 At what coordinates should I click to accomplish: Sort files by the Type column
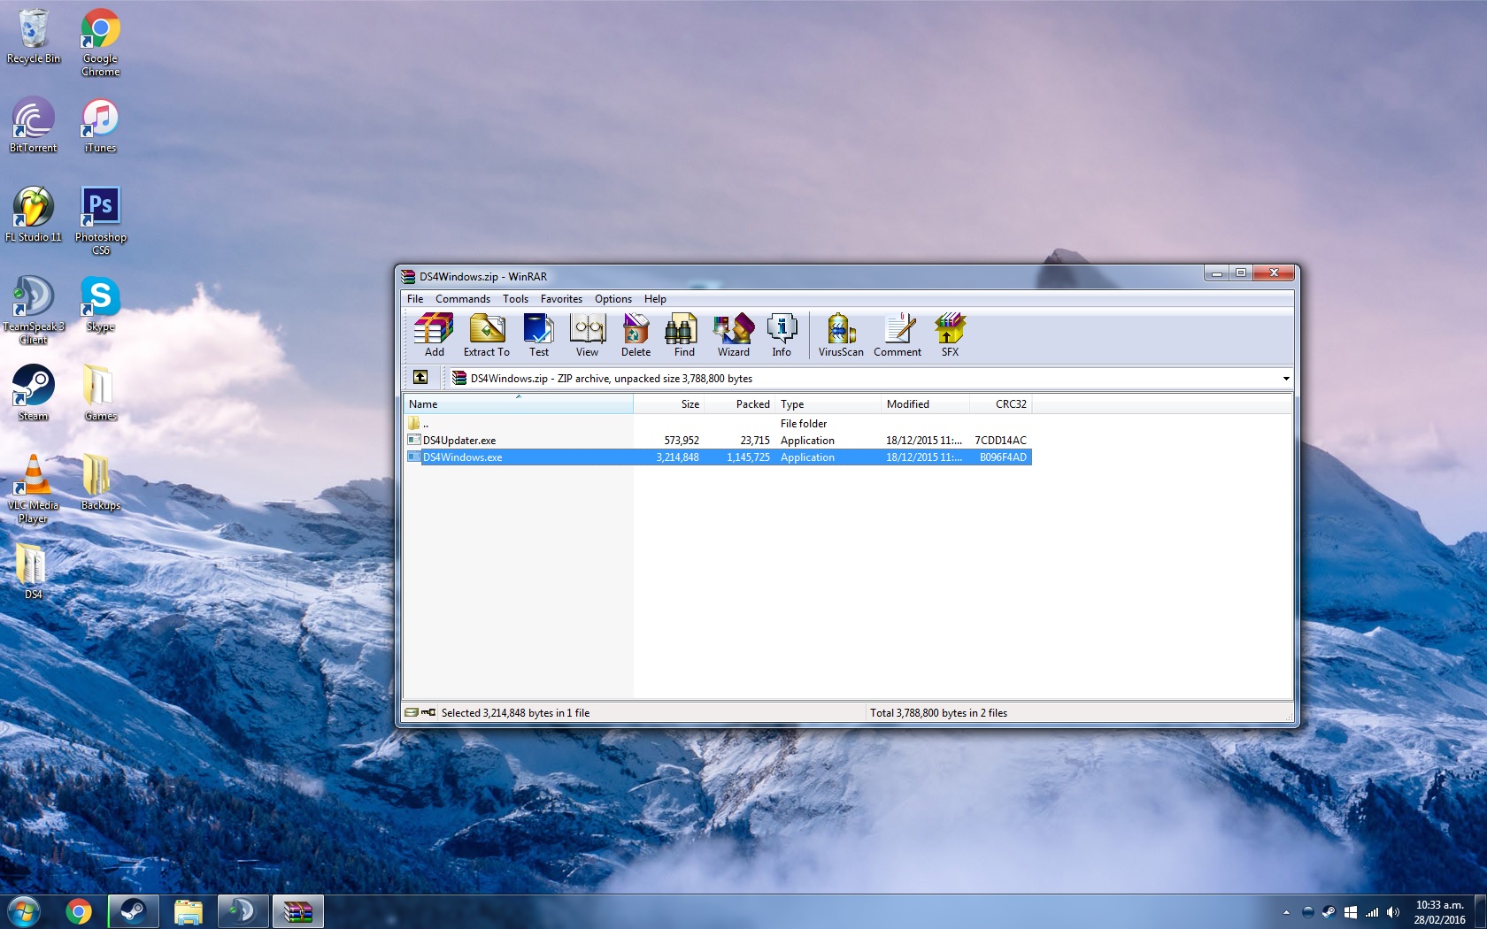pos(828,404)
